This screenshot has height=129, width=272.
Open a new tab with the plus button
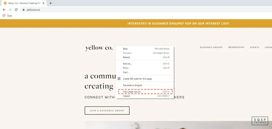(x=51, y=3)
